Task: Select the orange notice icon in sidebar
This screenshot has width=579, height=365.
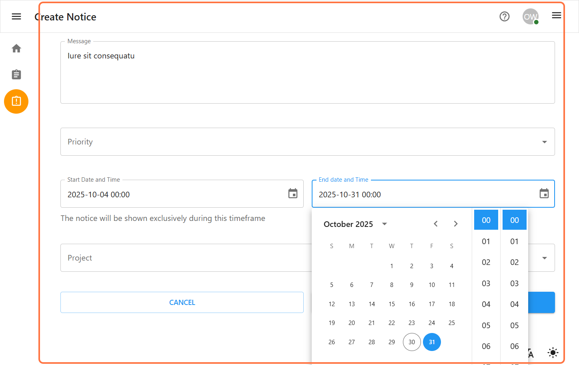Action: click(16, 101)
